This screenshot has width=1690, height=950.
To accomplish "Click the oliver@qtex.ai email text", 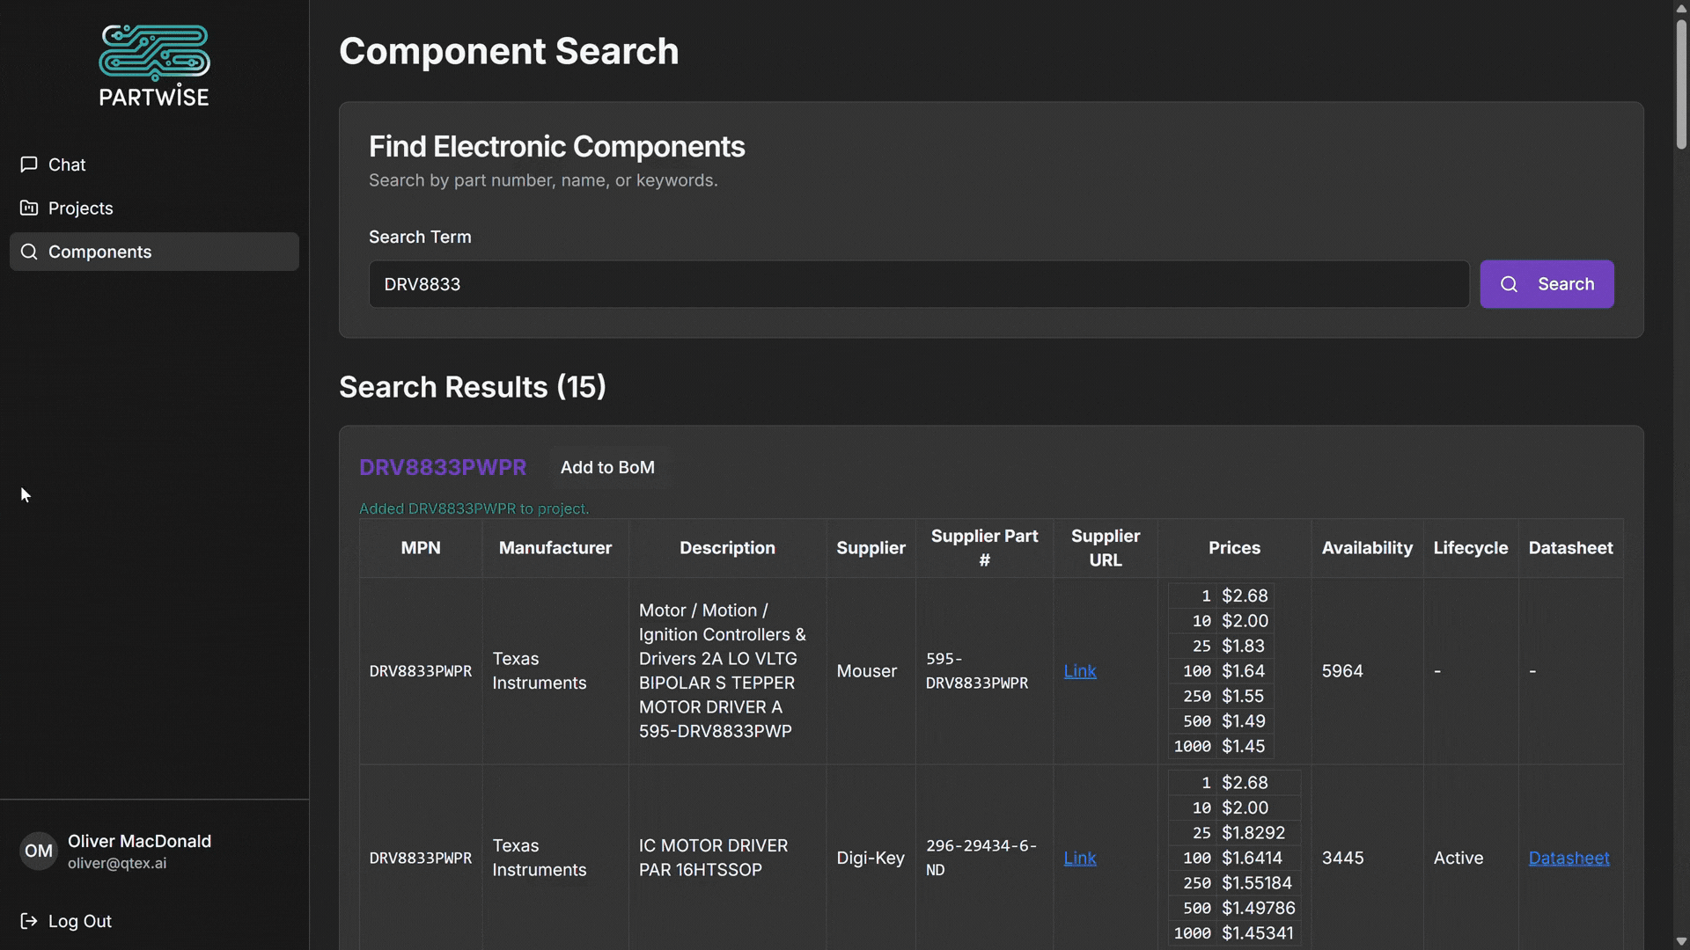I will (x=117, y=864).
